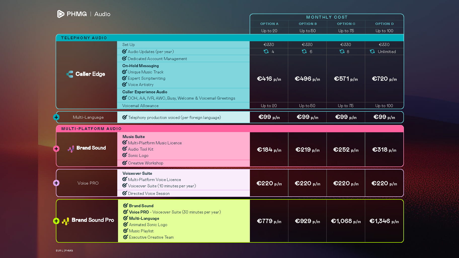
Task: Click the tick icon beside Executive Creative Team
Action: pyautogui.click(x=126, y=237)
